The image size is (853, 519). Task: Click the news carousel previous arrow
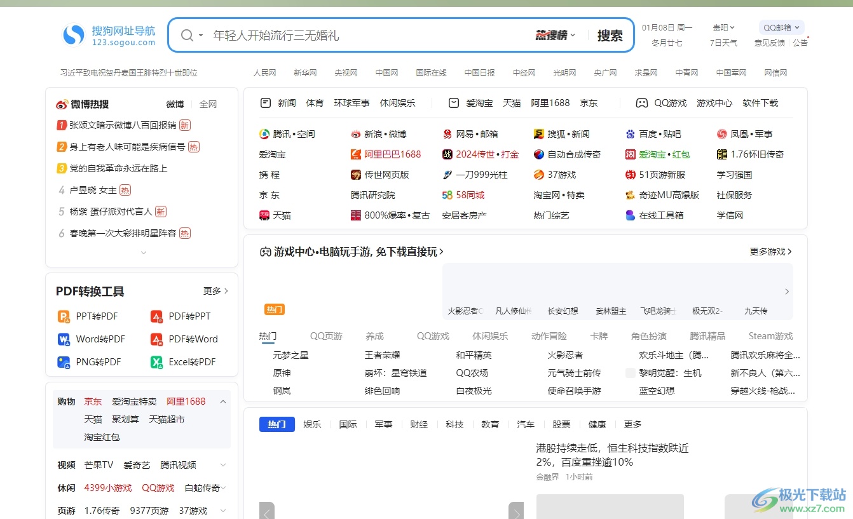(x=267, y=512)
